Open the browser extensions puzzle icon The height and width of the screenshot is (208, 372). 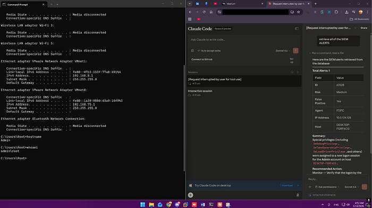tap(336, 12)
